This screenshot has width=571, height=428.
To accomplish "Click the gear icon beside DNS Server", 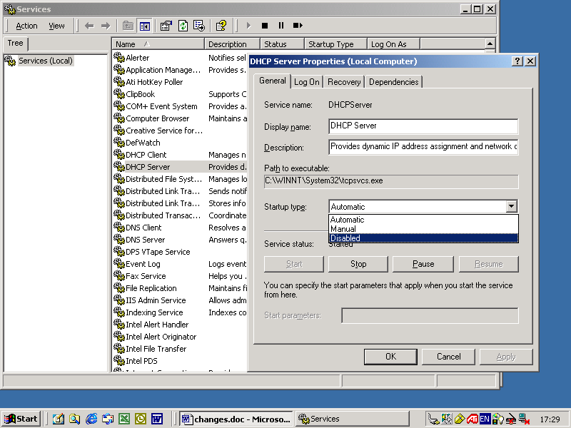I will pos(119,240).
